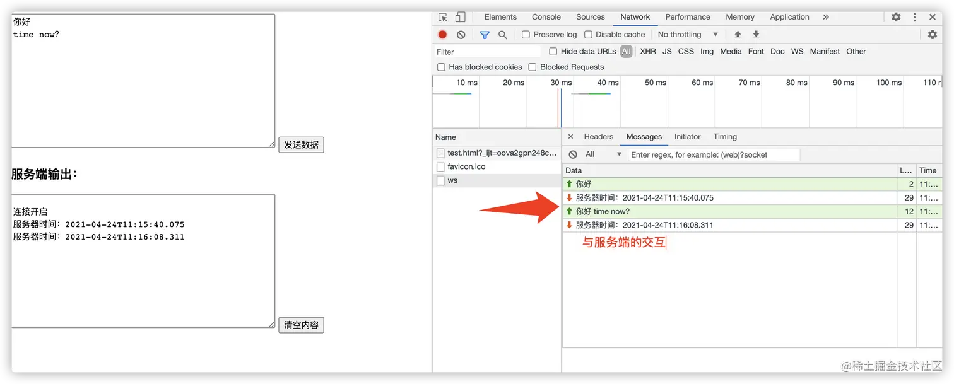The width and height of the screenshot is (954, 384).
Task: Click the 40 ms marker on the network timeline
Action: pos(608,83)
